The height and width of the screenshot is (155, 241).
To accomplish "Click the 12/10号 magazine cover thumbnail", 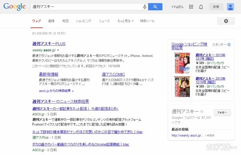I will tap(182, 87).
